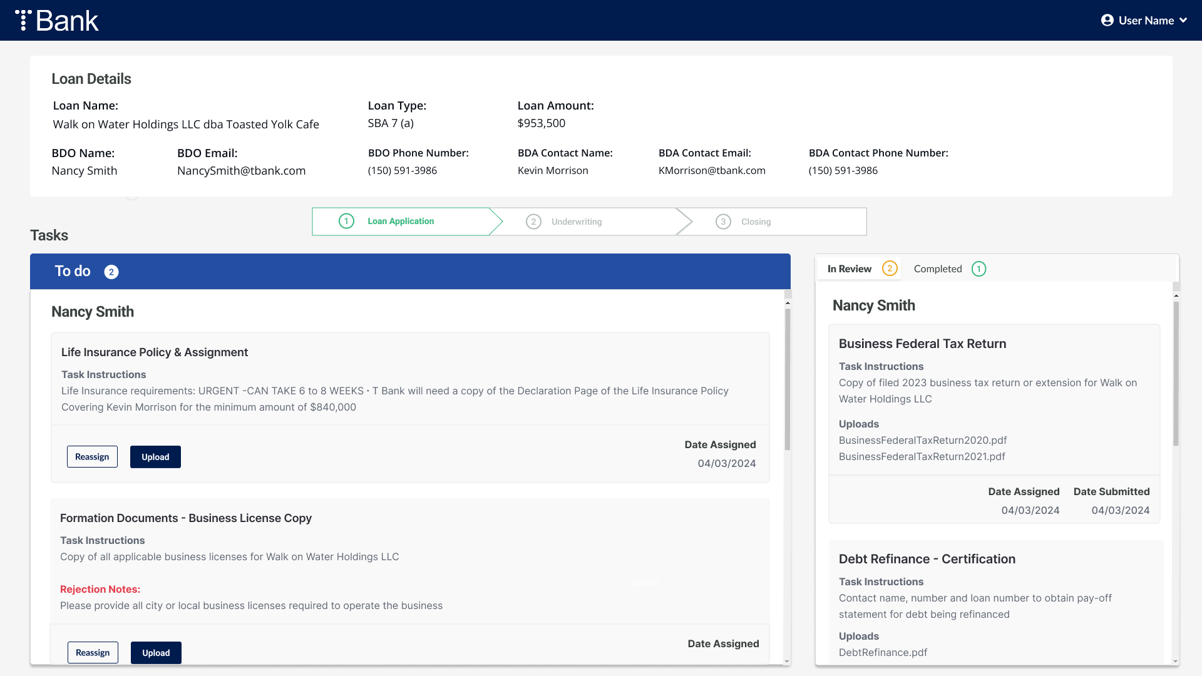Select step 2 Underwriting circle icon
This screenshot has height=676, width=1202.
[533, 222]
